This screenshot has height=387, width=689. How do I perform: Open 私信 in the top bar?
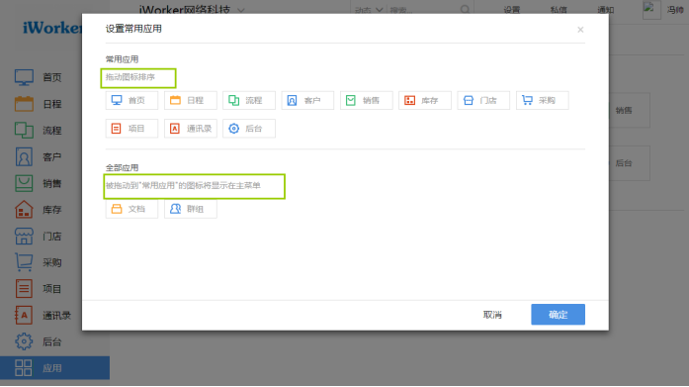559,10
